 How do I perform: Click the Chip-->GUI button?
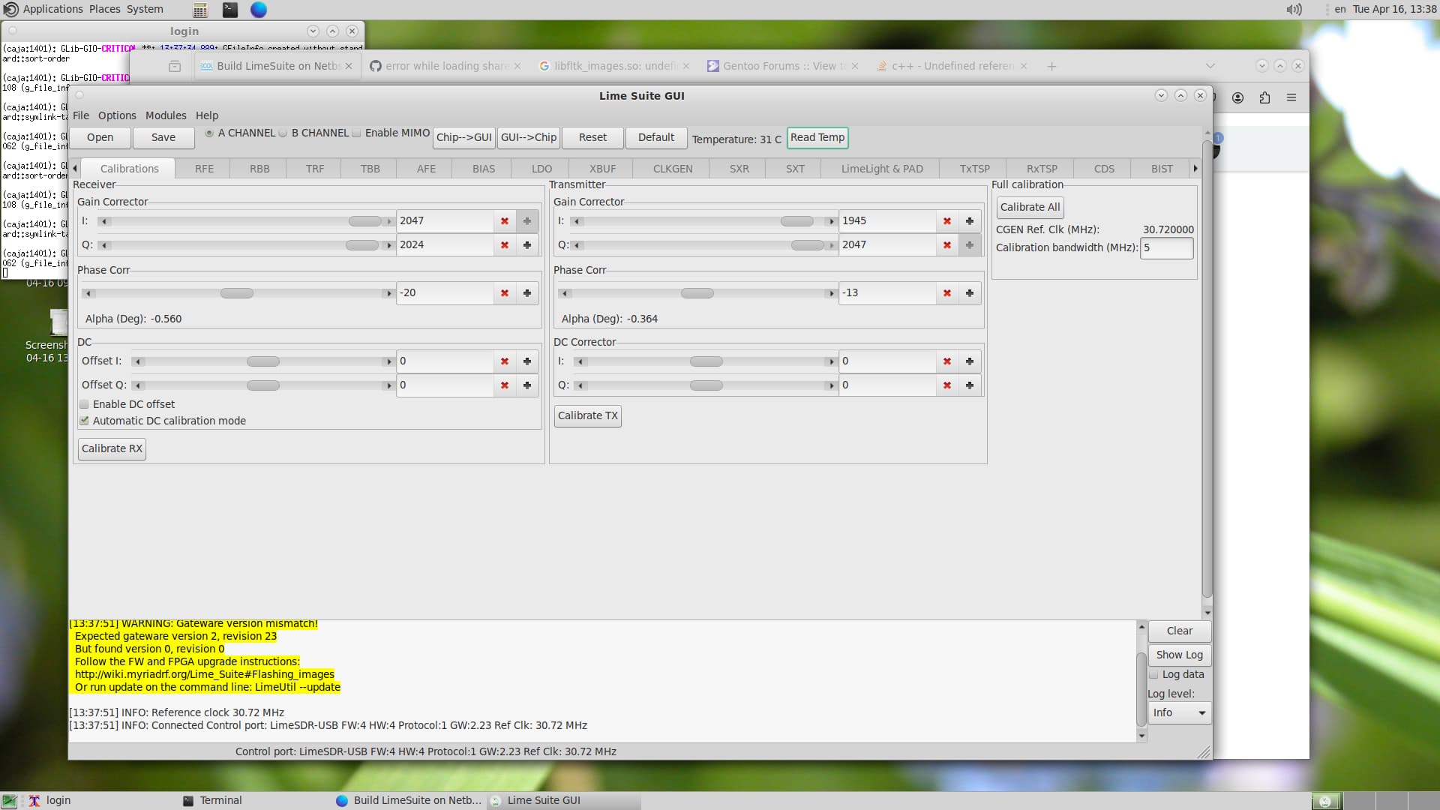coord(464,138)
